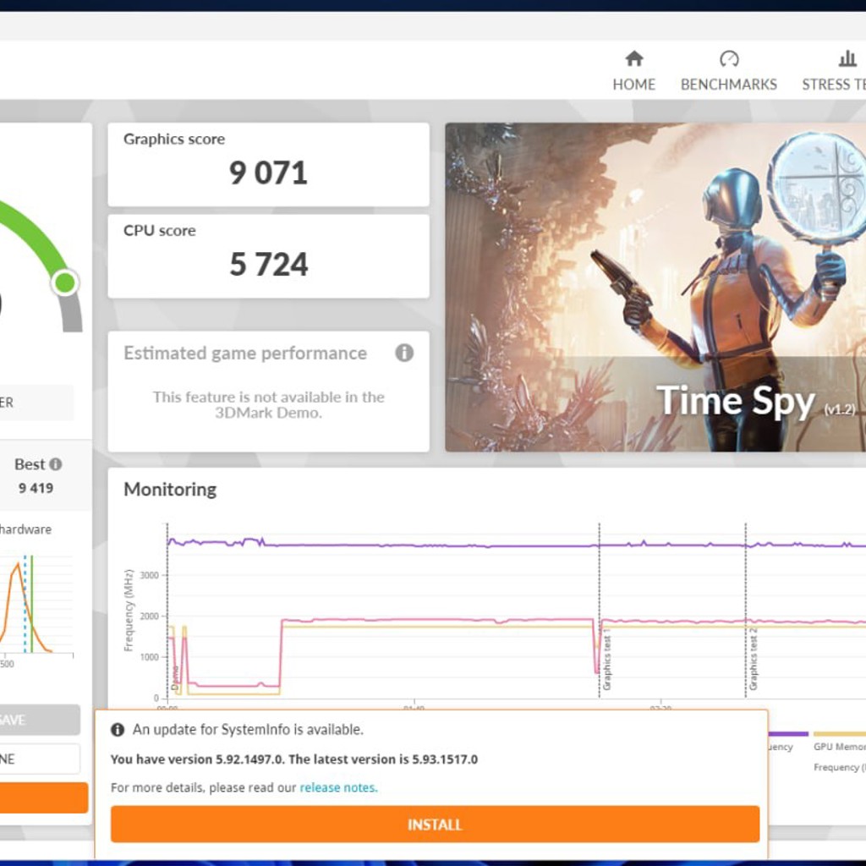The width and height of the screenshot is (866, 866).
Task: Click the INSTALL update button
Action: point(435,824)
